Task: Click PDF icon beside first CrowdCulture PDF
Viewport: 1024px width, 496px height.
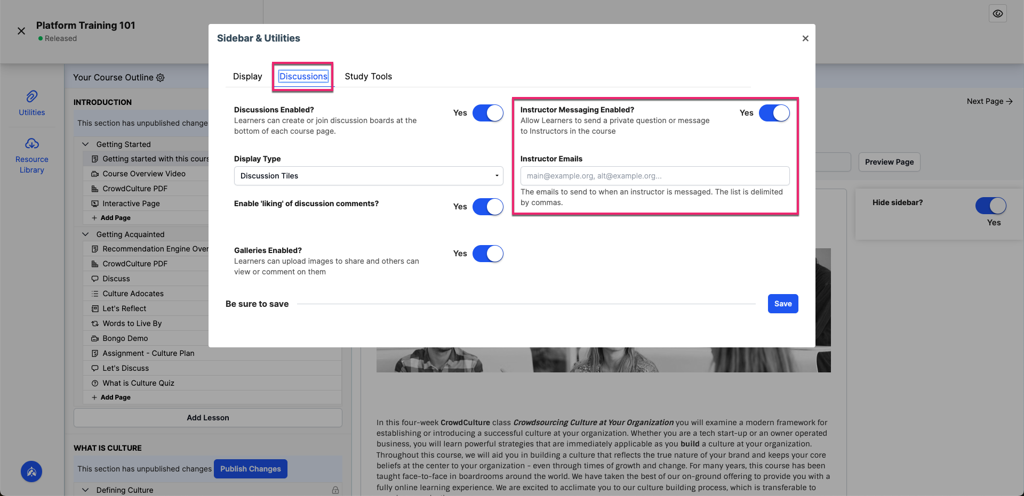Action: point(95,189)
